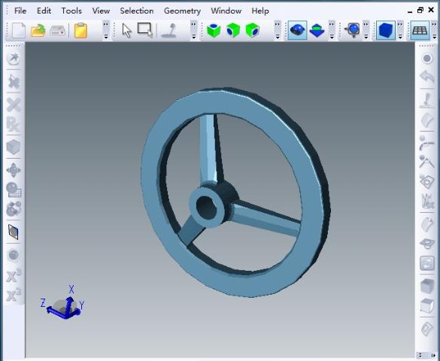The height and width of the screenshot is (361, 440).
Task: Open the Tools menu
Action: [x=71, y=11]
